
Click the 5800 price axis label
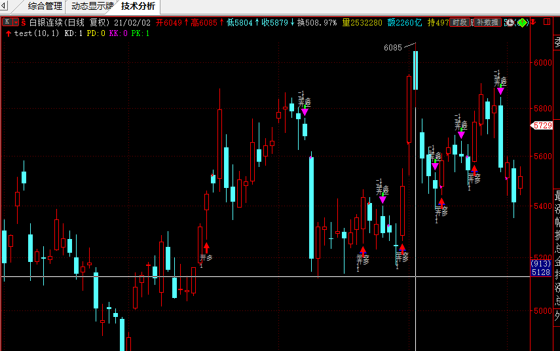pyautogui.click(x=543, y=108)
